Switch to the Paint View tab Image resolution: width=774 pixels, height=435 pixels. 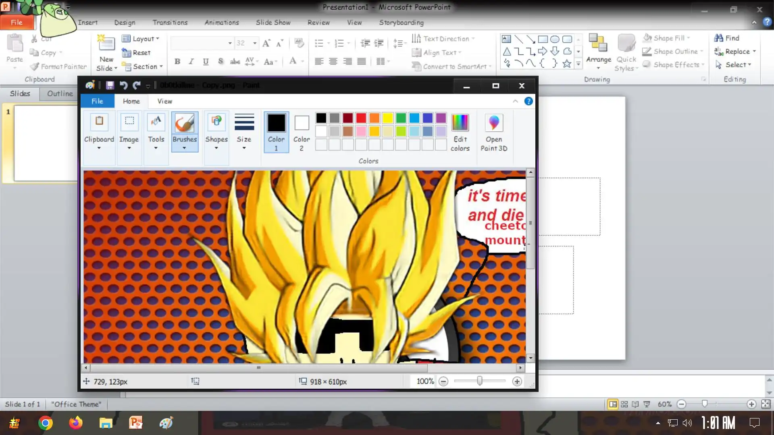pyautogui.click(x=164, y=101)
